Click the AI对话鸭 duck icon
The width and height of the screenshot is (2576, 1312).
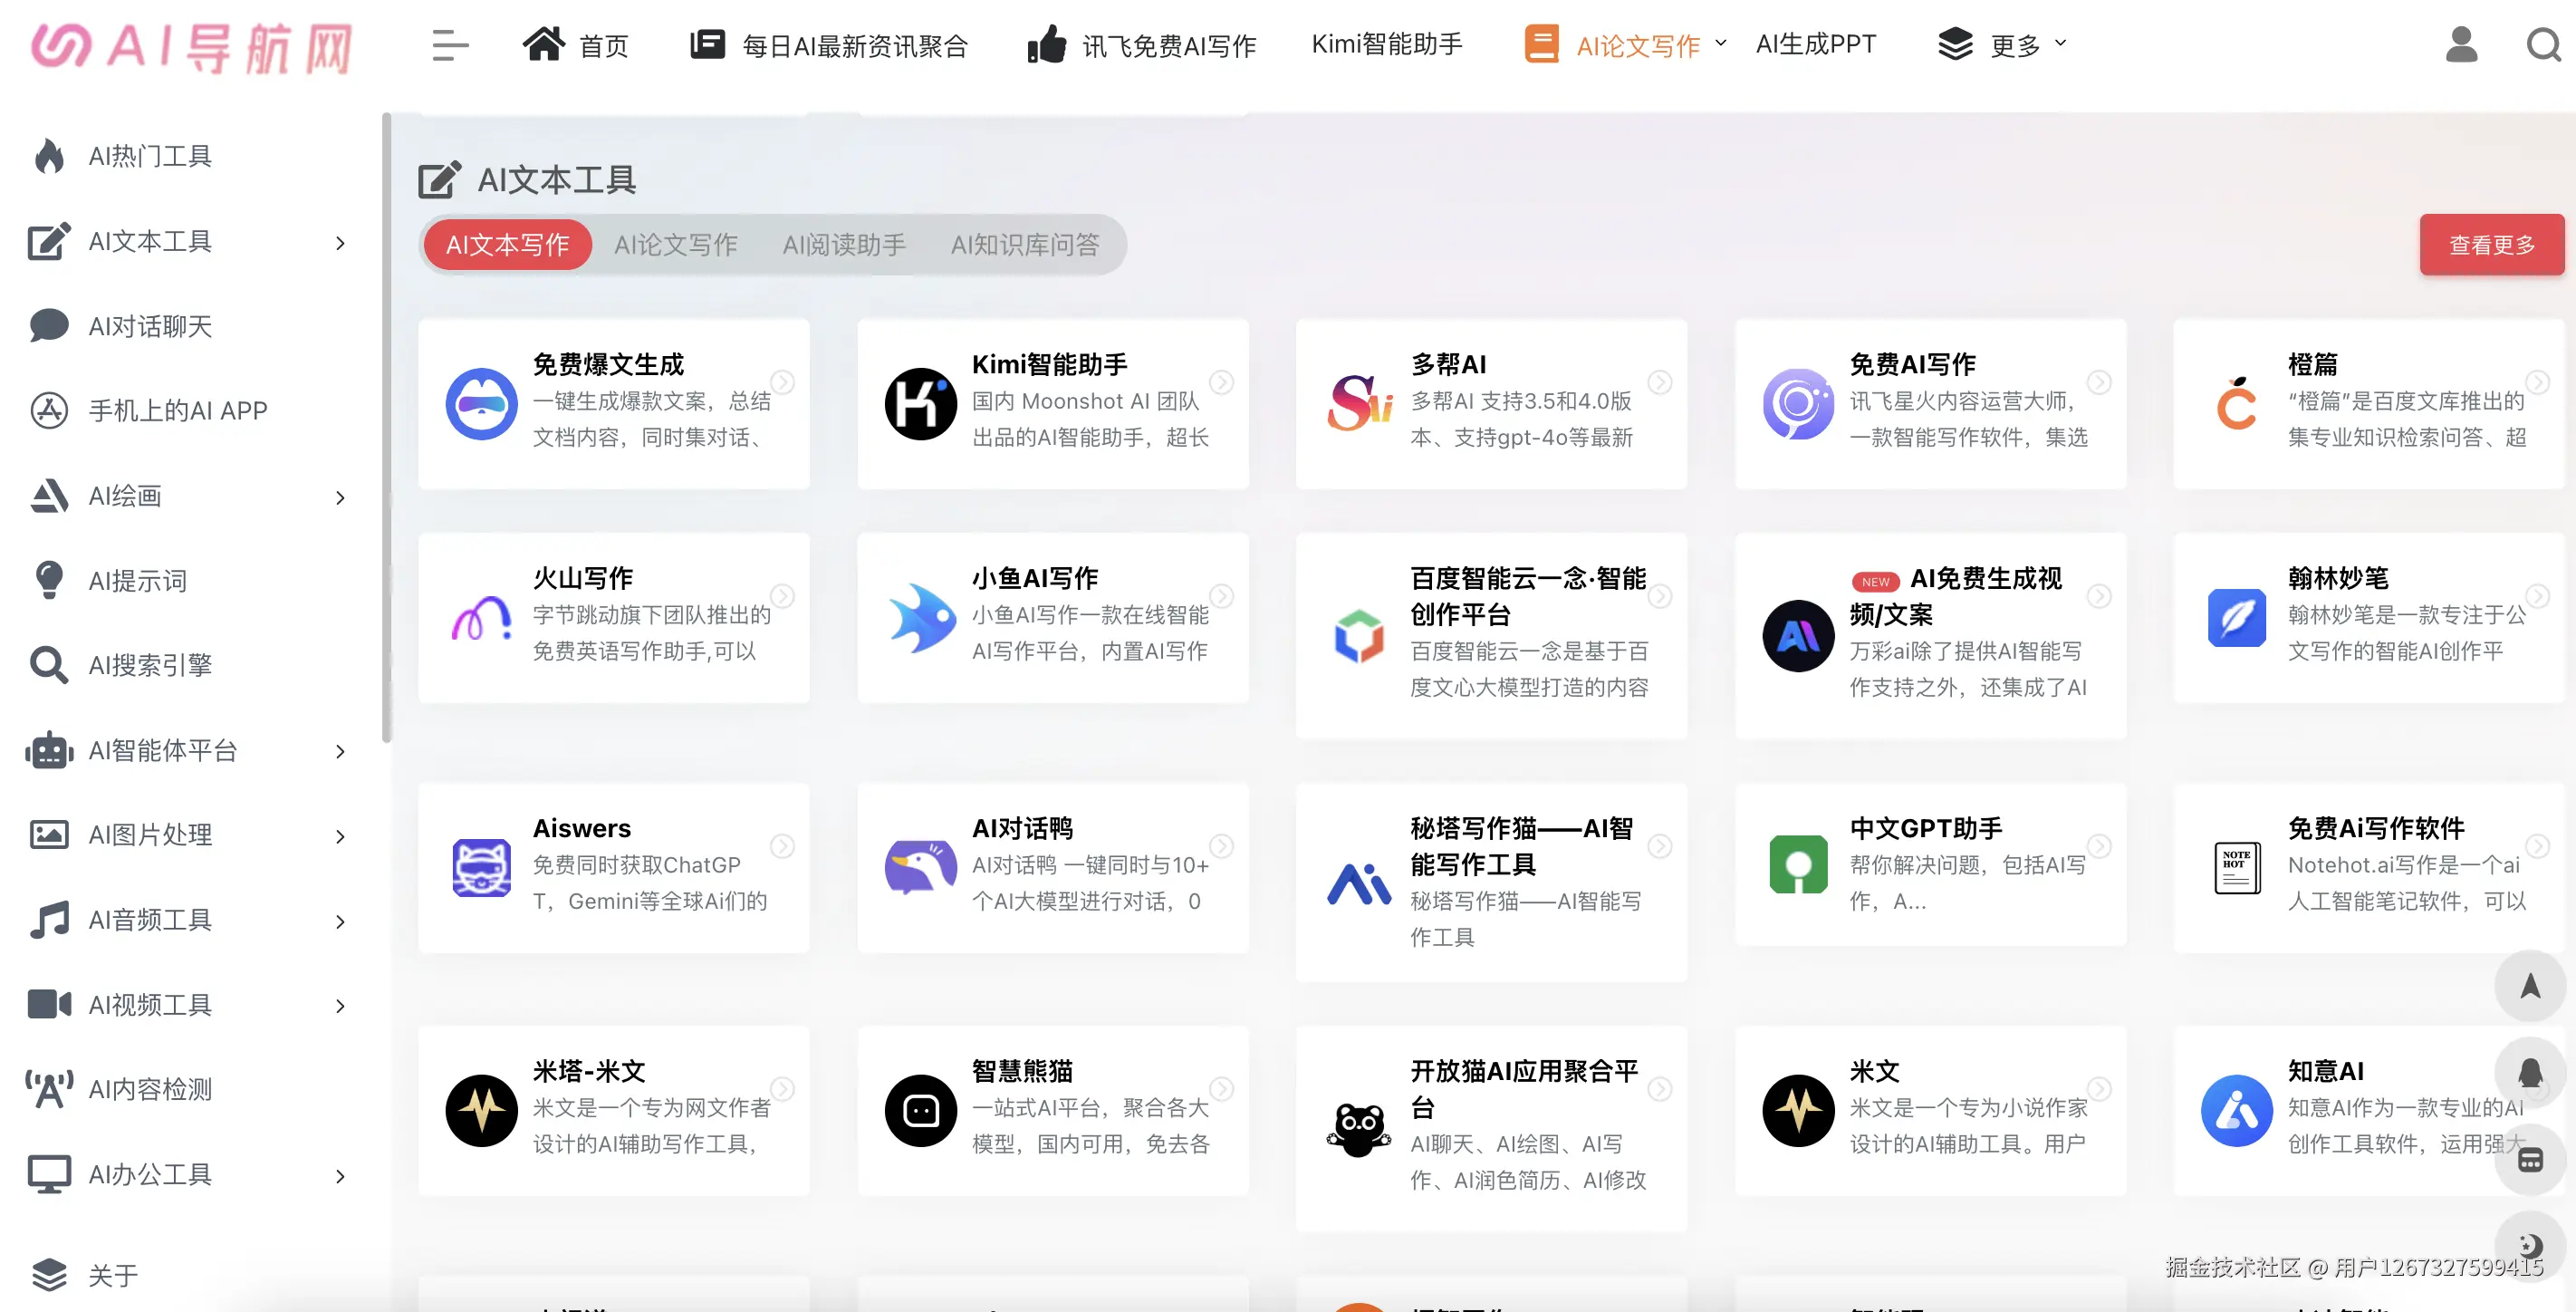920,867
